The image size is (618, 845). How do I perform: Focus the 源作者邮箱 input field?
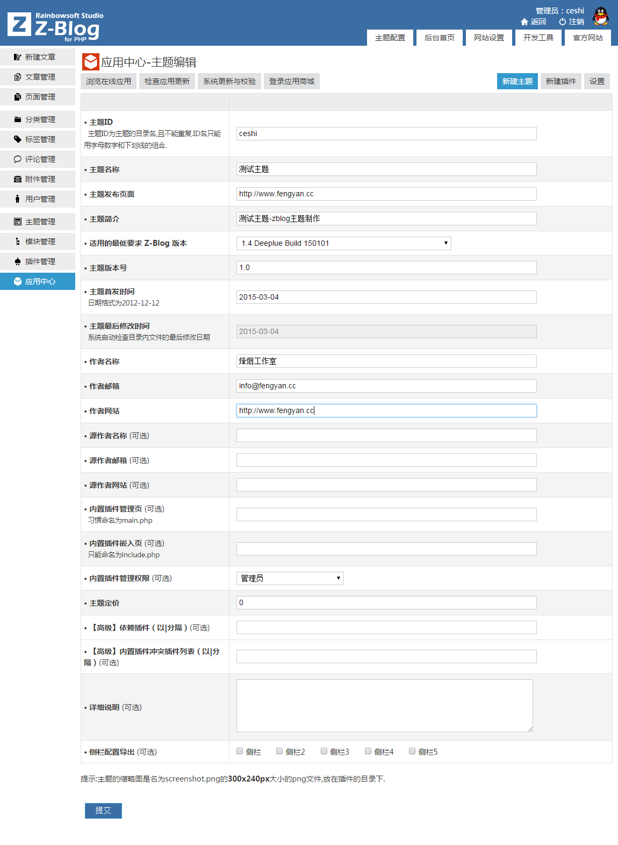[386, 460]
